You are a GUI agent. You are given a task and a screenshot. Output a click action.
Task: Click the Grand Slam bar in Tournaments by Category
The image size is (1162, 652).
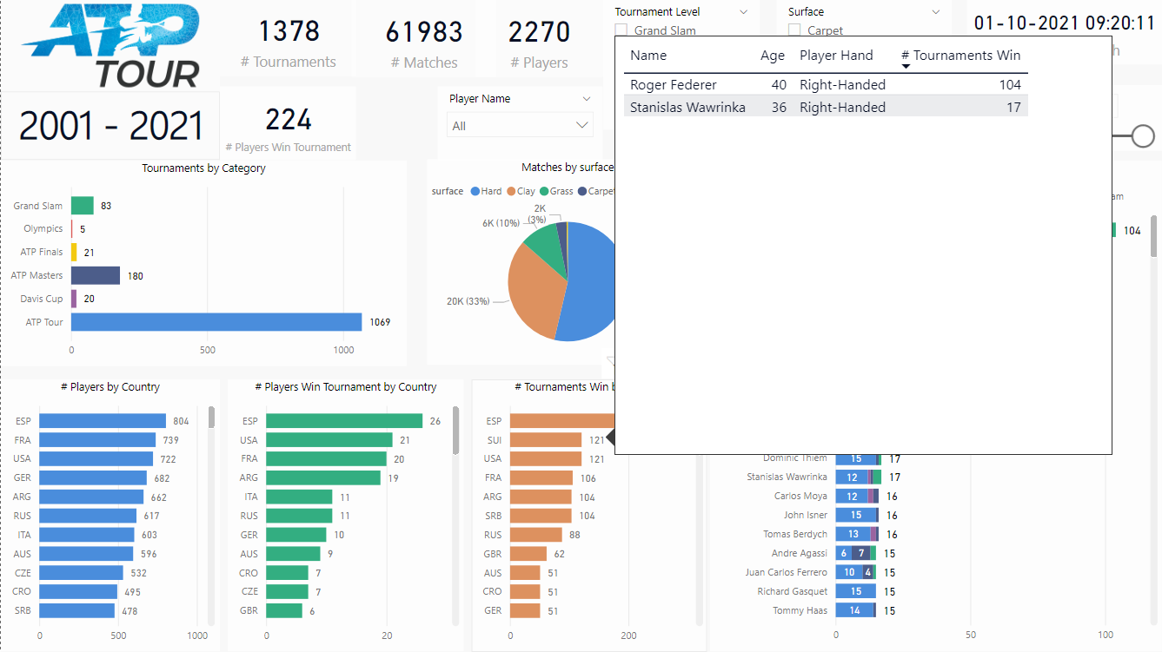coord(80,205)
